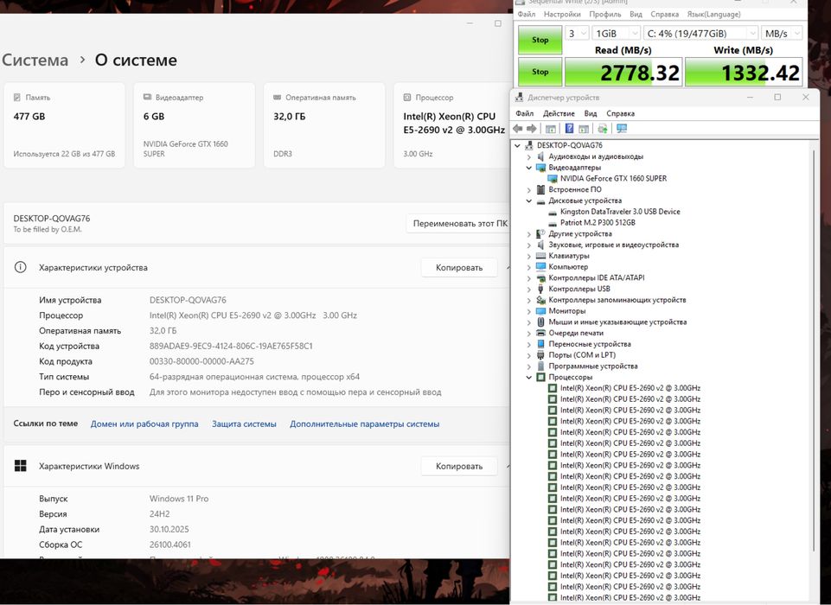Click the CPU icon on the Процессор card
This screenshot has width=831, height=605.
pyautogui.click(x=407, y=98)
